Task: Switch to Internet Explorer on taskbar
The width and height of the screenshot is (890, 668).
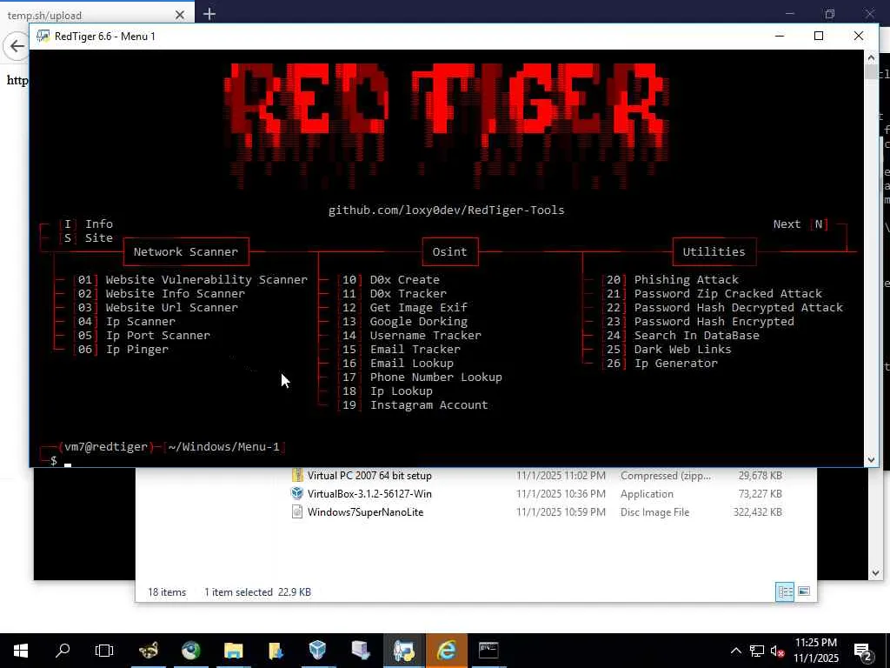Action: click(447, 651)
